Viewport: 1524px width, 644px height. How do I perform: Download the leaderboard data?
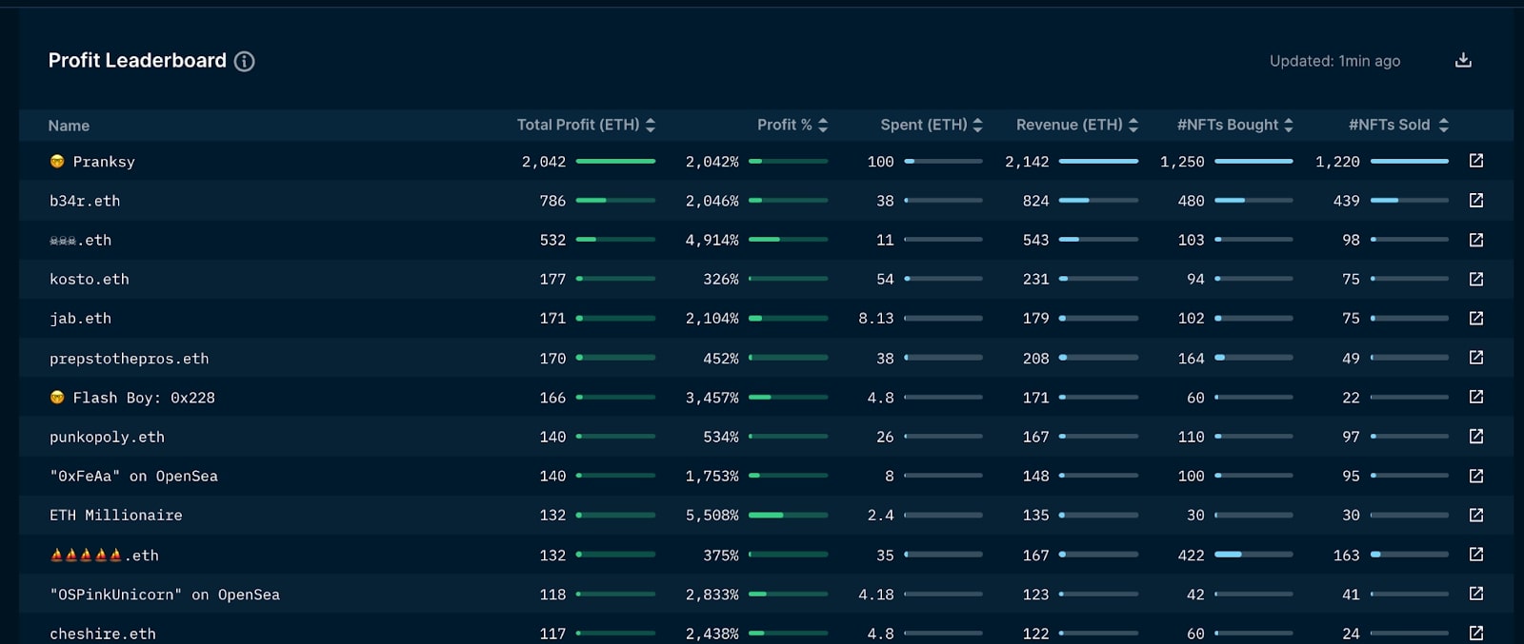pos(1463,60)
